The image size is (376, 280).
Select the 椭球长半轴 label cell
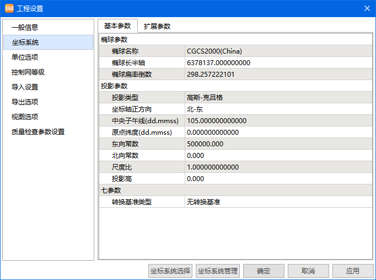point(142,62)
